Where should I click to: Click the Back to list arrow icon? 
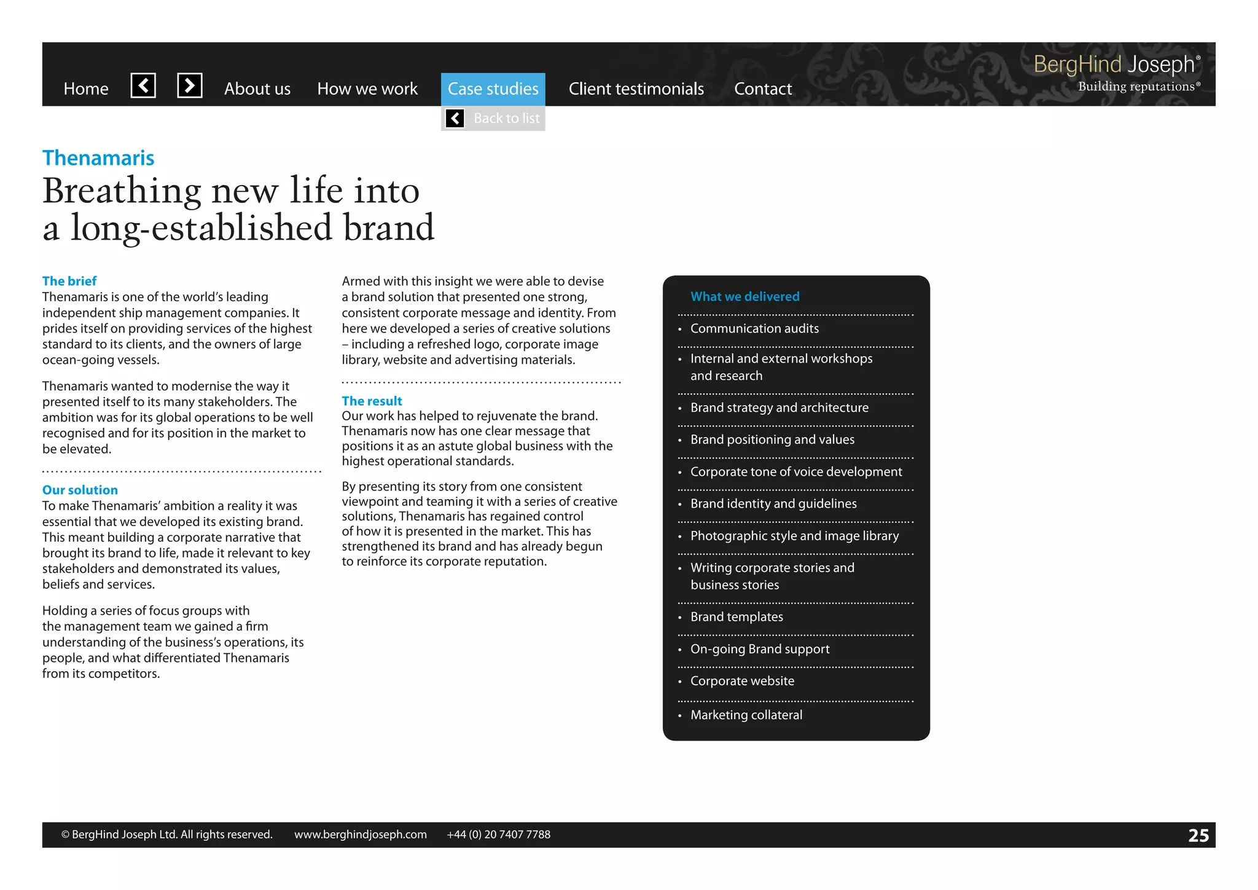pyautogui.click(x=455, y=118)
